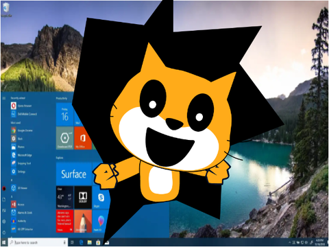Open the Surface tile
Screen dimensions: 329x247
coord(74,174)
